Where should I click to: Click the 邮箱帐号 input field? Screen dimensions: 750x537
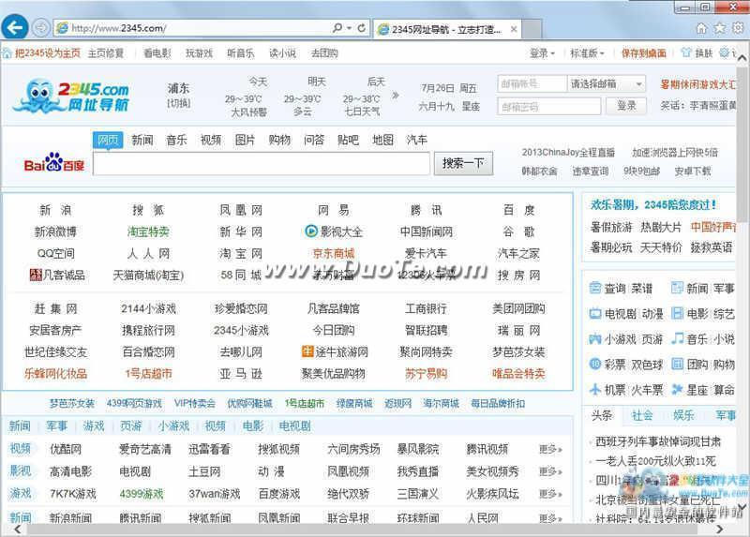pos(532,84)
